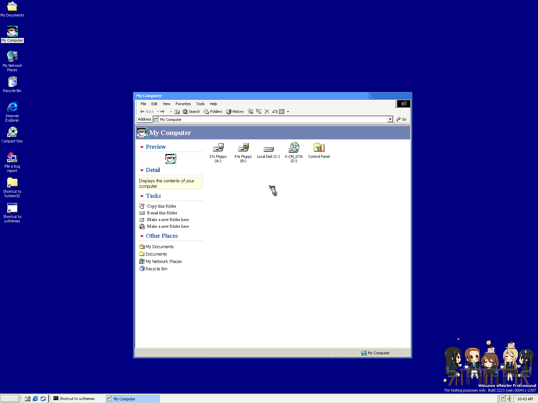Toggle the History pane button
Image resolution: width=538 pixels, height=403 pixels.
pyautogui.click(x=235, y=111)
